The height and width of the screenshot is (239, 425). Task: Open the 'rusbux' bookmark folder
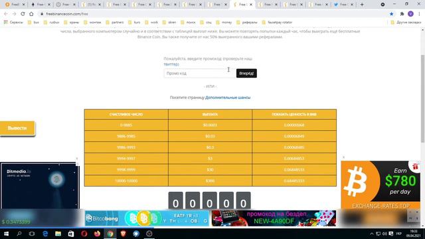52,22
